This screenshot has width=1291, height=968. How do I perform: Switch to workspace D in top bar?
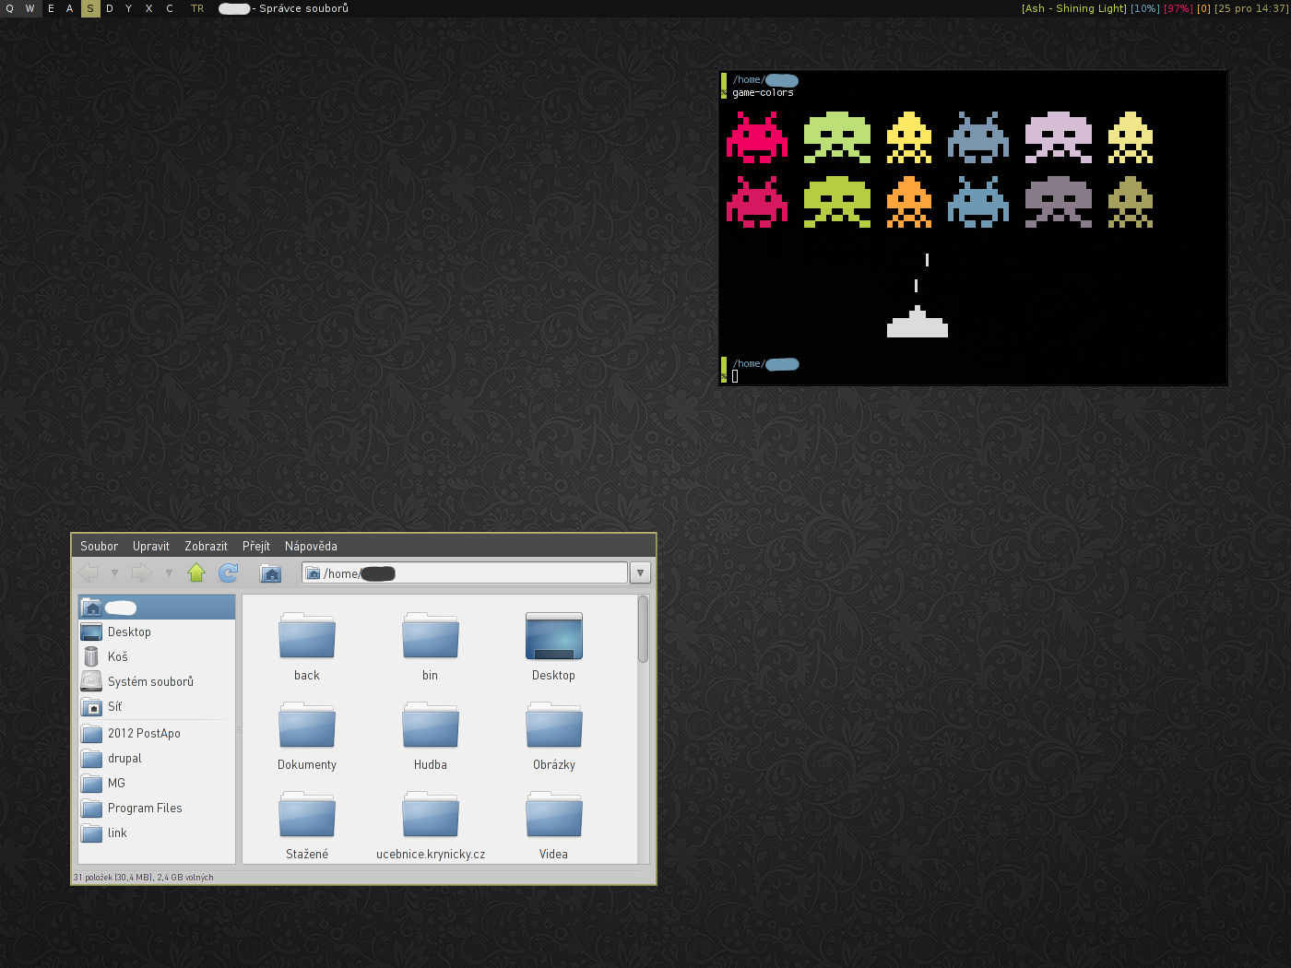[x=110, y=8]
